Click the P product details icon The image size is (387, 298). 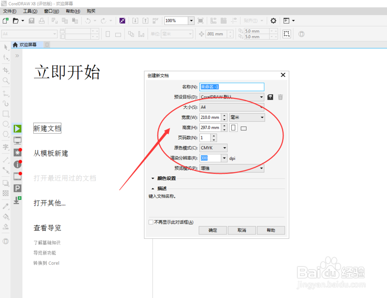17,188
